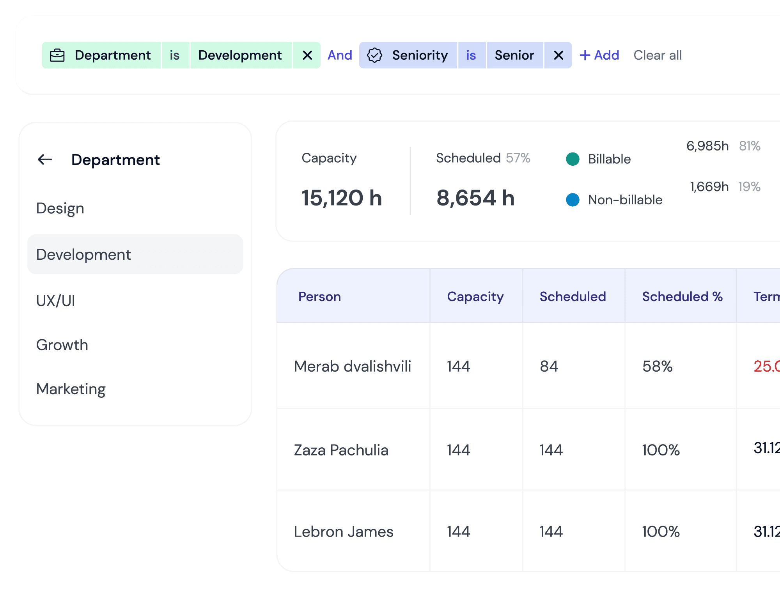Select UX/UI in the department list
Image resolution: width=780 pixels, height=606 pixels.
(x=56, y=301)
